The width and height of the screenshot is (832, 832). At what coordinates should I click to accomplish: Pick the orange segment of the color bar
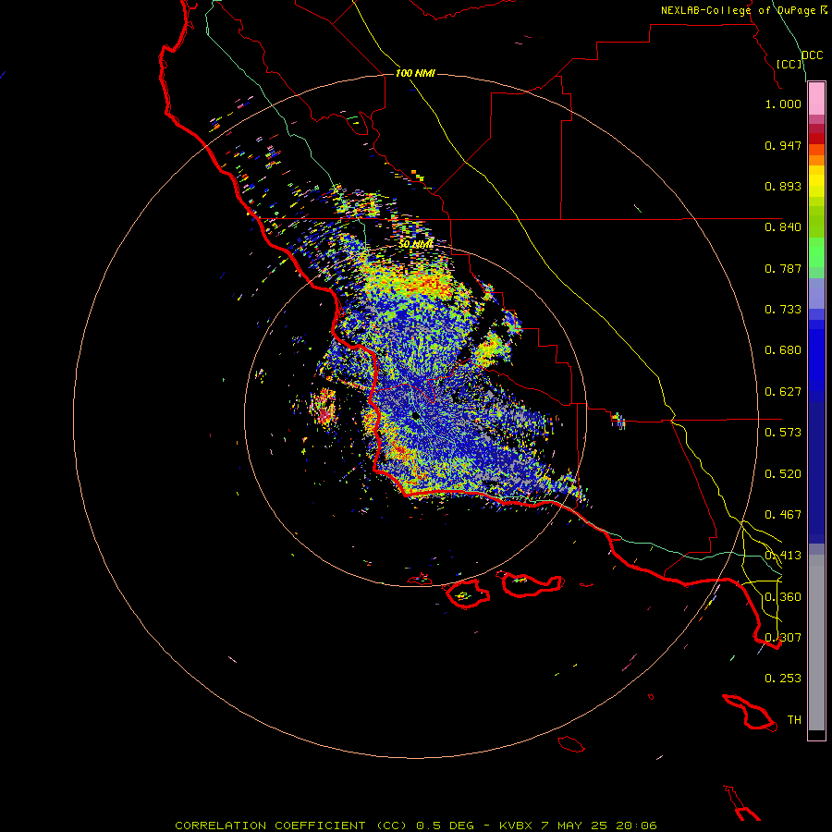click(x=816, y=160)
